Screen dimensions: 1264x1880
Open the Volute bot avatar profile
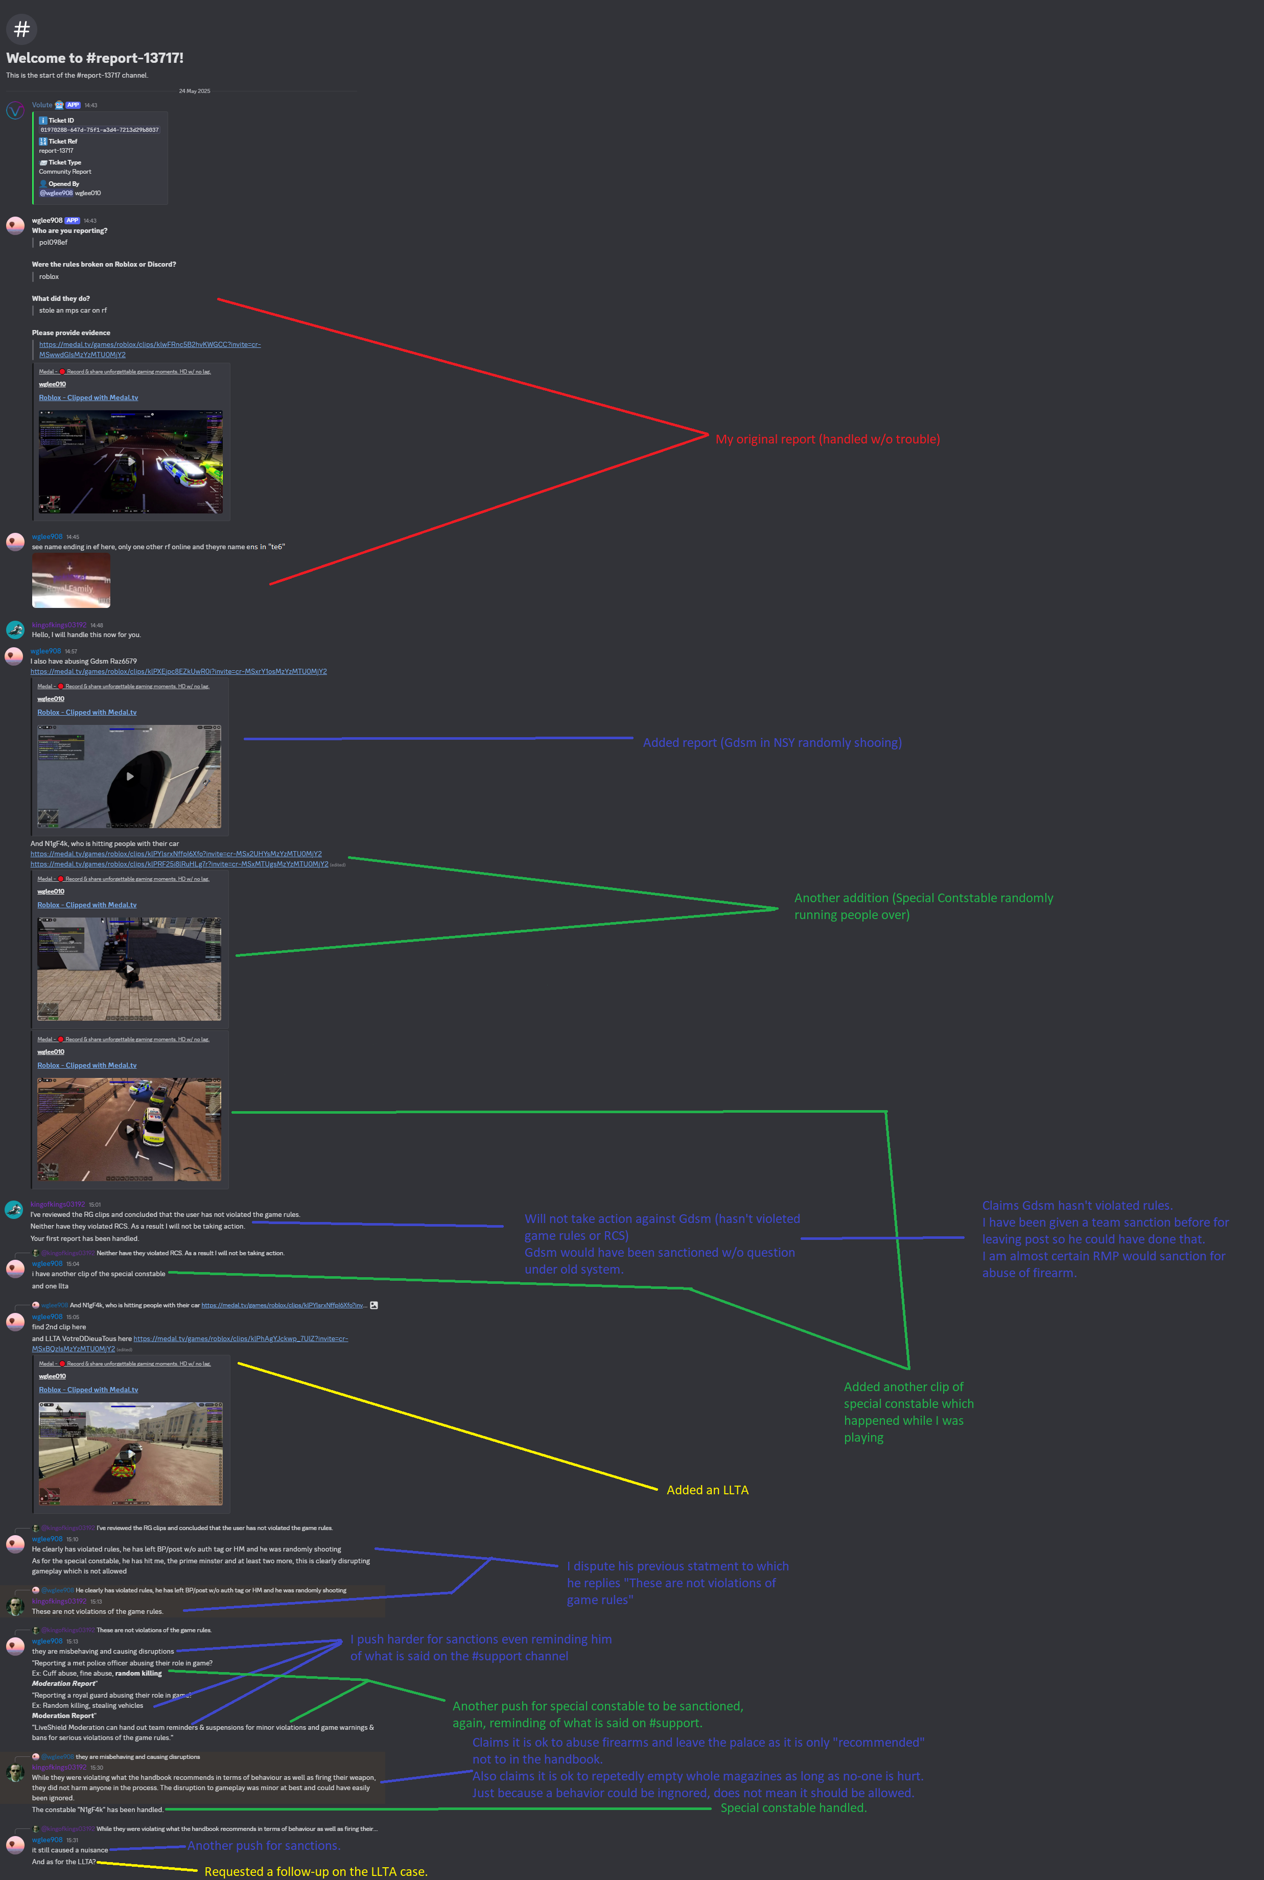pyautogui.click(x=15, y=110)
